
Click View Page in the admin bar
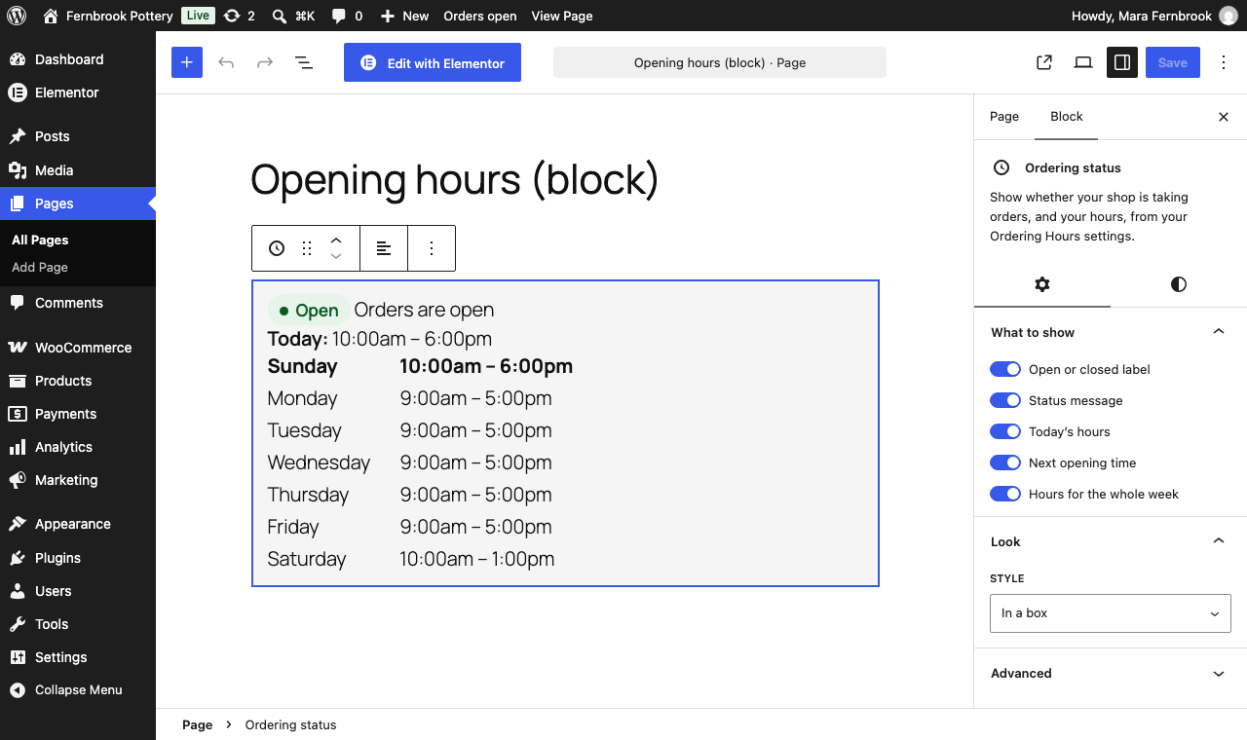click(562, 16)
